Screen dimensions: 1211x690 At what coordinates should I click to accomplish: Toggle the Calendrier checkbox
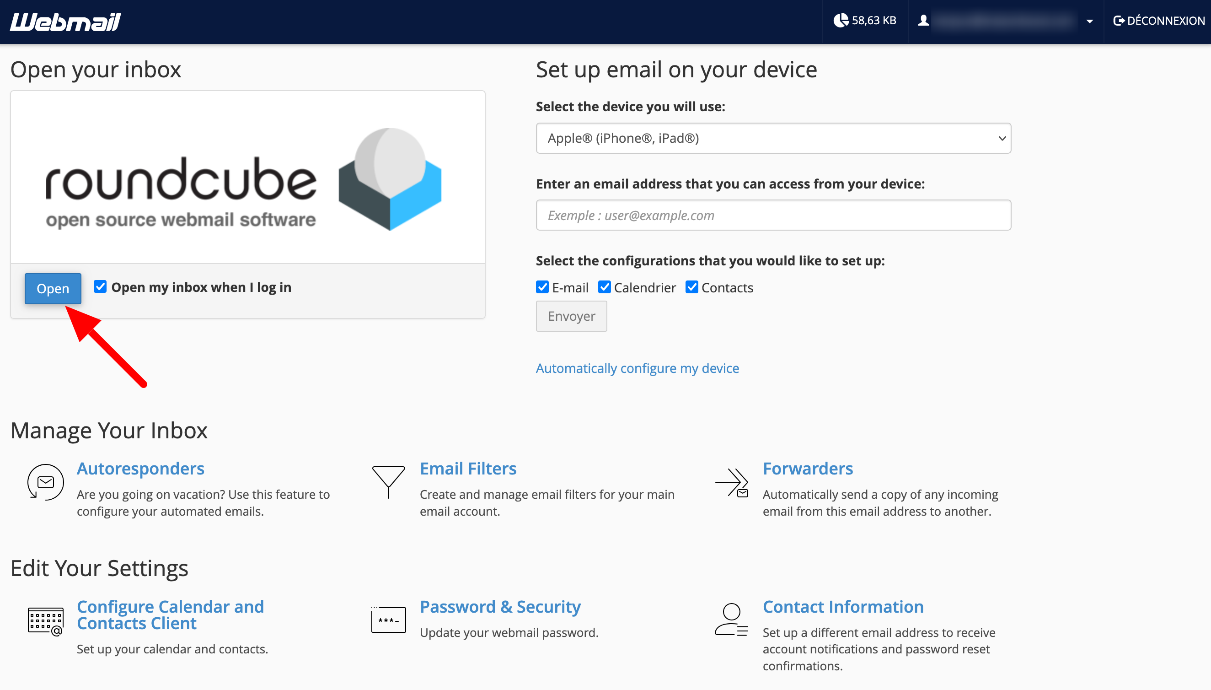604,287
